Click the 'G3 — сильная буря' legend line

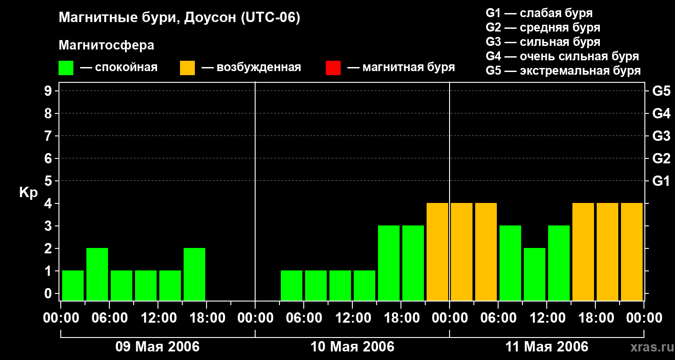(x=543, y=42)
